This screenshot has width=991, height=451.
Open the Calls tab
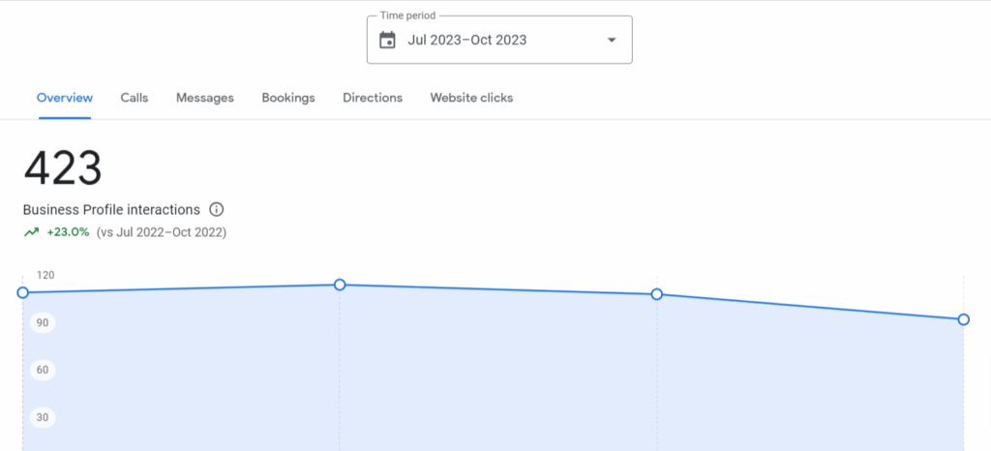tap(135, 98)
